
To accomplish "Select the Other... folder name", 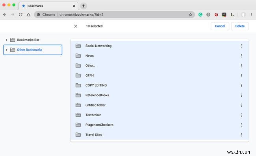I will point(90,66).
